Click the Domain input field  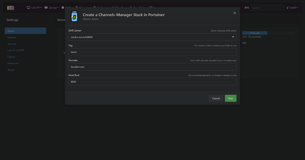(152, 67)
